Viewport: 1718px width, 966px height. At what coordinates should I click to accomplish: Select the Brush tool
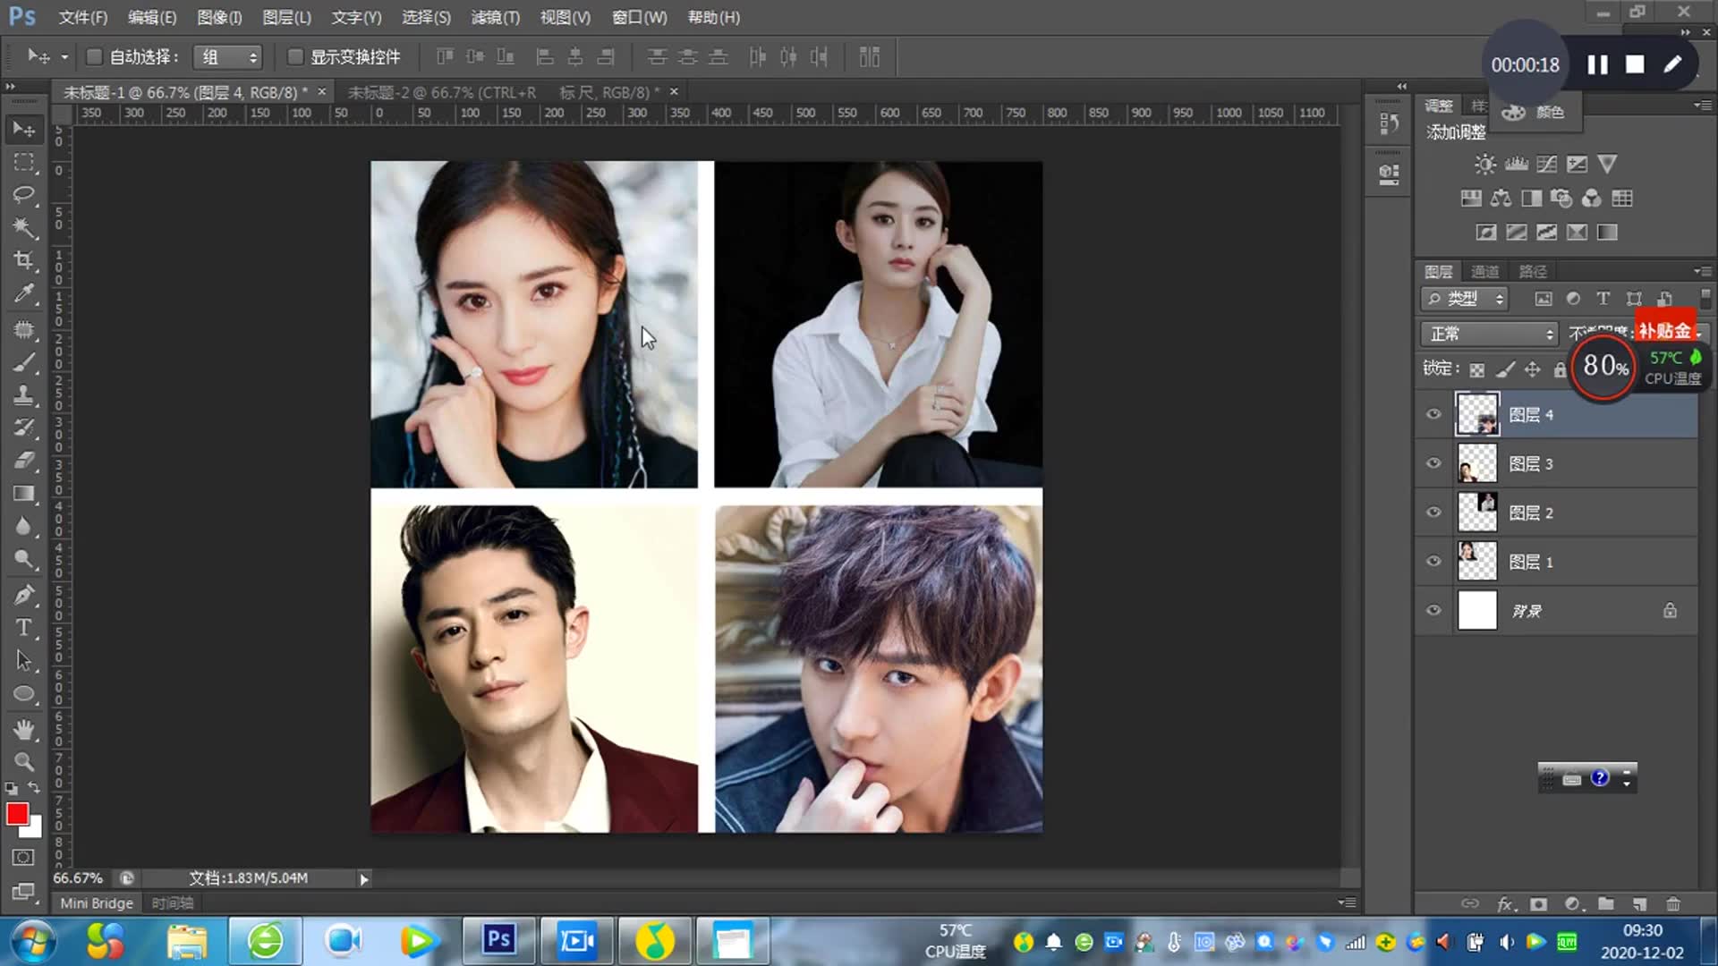pyautogui.click(x=24, y=362)
